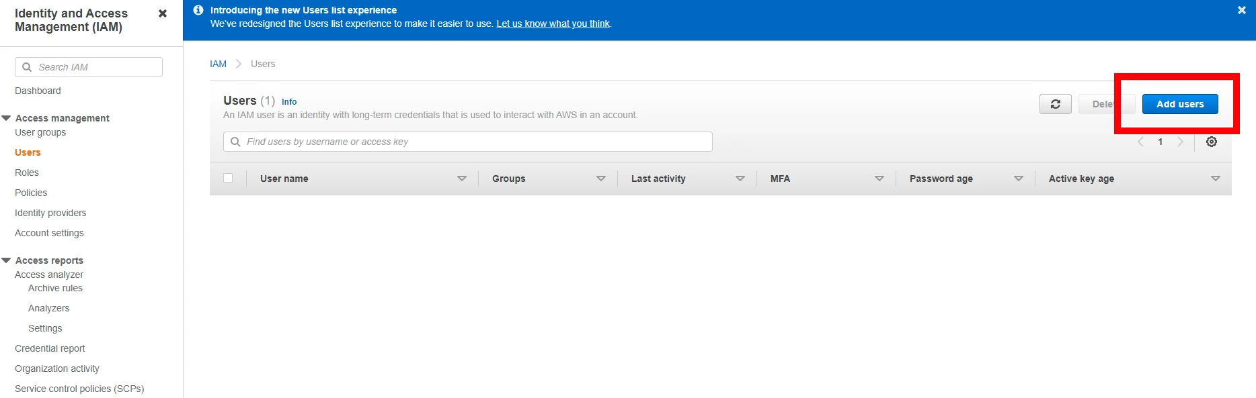Click Let us know what you think link
Screen dimensions: 1256x398
coord(553,23)
